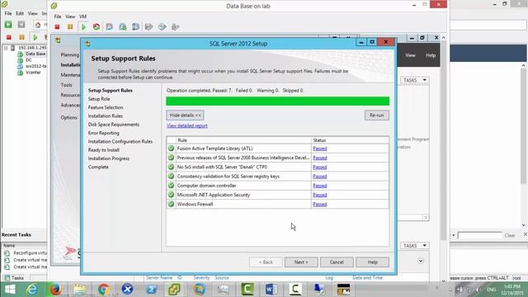Hide details of the rules list
Image resolution: width=528 pixels, height=297 pixels.
tap(185, 115)
